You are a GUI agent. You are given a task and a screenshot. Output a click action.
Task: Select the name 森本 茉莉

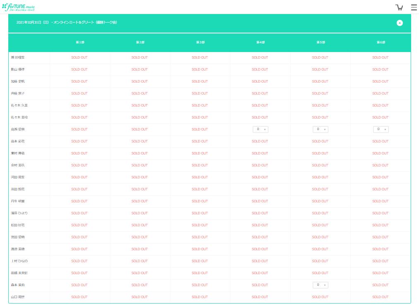click(x=18, y=285)
